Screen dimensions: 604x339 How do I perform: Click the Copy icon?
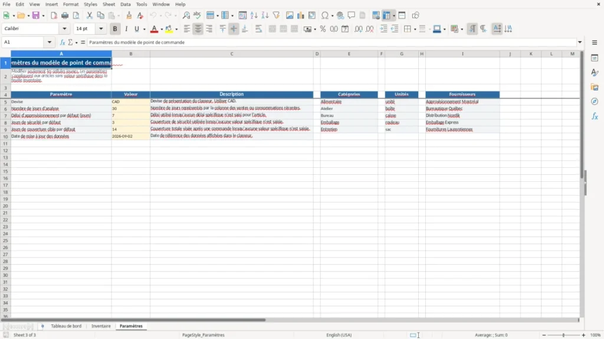tap(100, 15)
